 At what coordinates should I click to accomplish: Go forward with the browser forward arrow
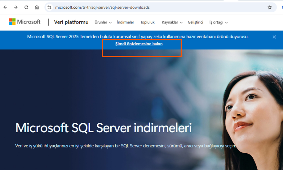[16, 7]
